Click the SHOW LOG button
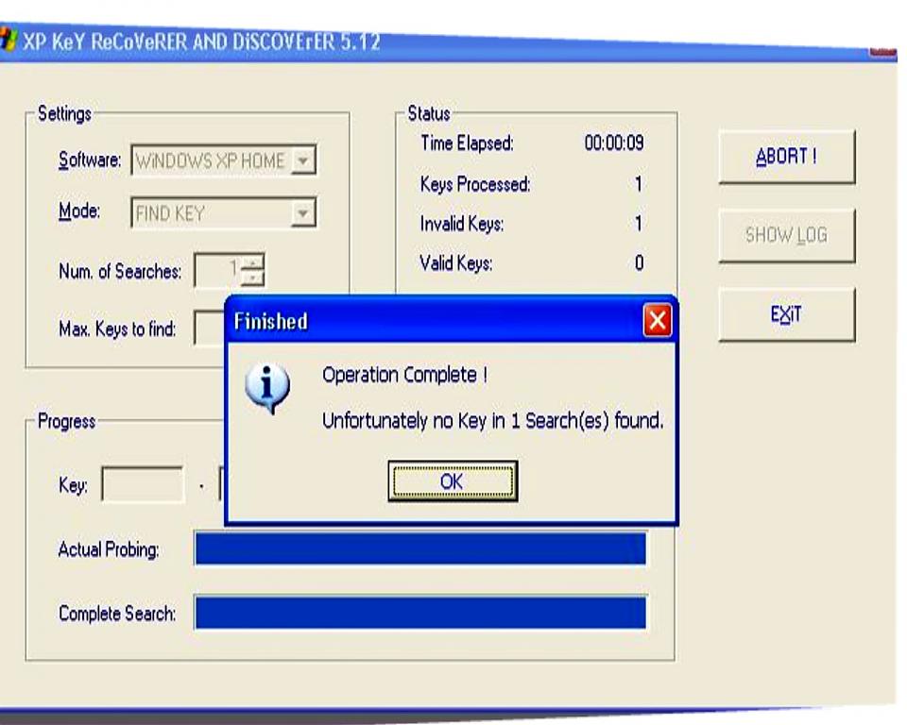Screen dimensions: 907x725 tap(787, 235)
